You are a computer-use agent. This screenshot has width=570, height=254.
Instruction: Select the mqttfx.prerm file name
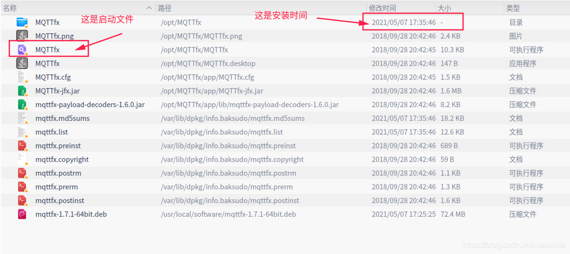(57, 187)
